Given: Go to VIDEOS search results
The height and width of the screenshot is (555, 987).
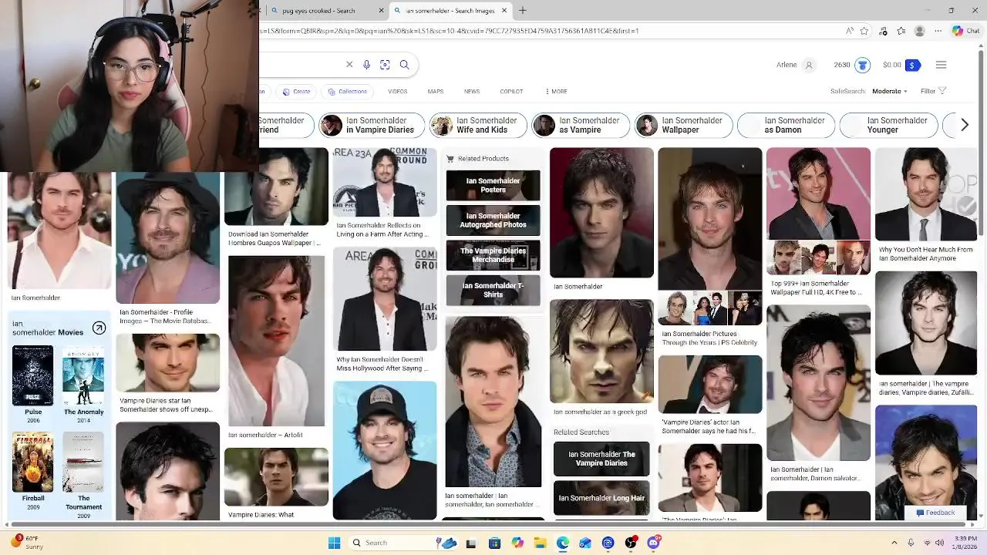Looking at the screenshot, I should (397, 92).
